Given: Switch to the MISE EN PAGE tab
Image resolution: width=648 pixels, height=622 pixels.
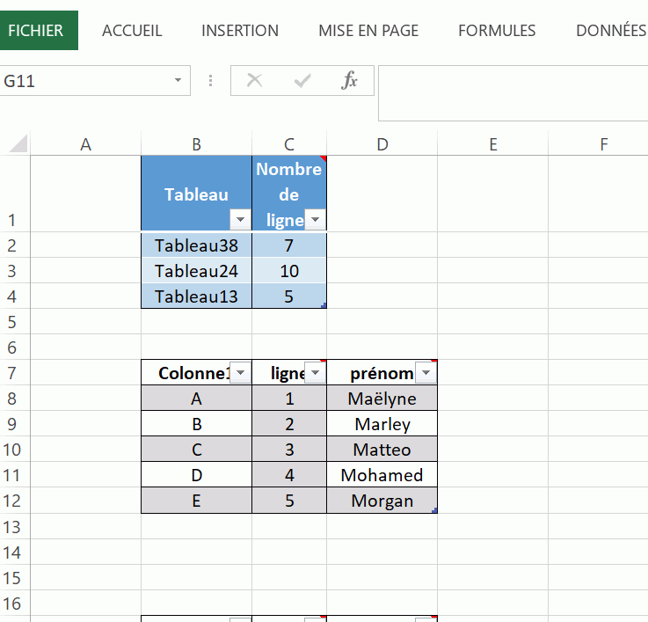Looking at the screenshot, I should 368,31.
